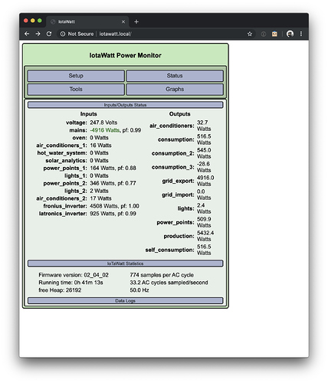This screenshot has height=383, width=328.
Task: Click the voltage 247.8 Volts value
Action: 103,123
